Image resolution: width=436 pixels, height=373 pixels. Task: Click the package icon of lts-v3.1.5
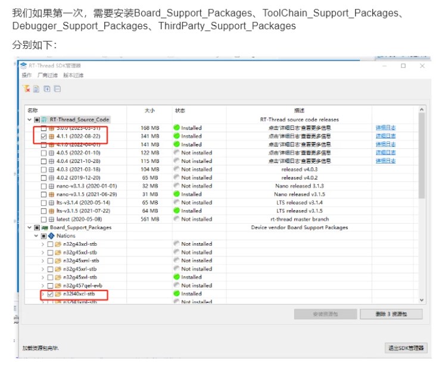click(x=51, y=211)
